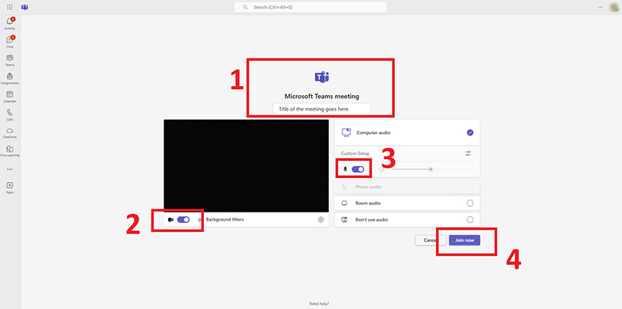This screenshot has height=309, width=622.
Task: Open Viva Learning in the sidebar
Action: [10, 150]
